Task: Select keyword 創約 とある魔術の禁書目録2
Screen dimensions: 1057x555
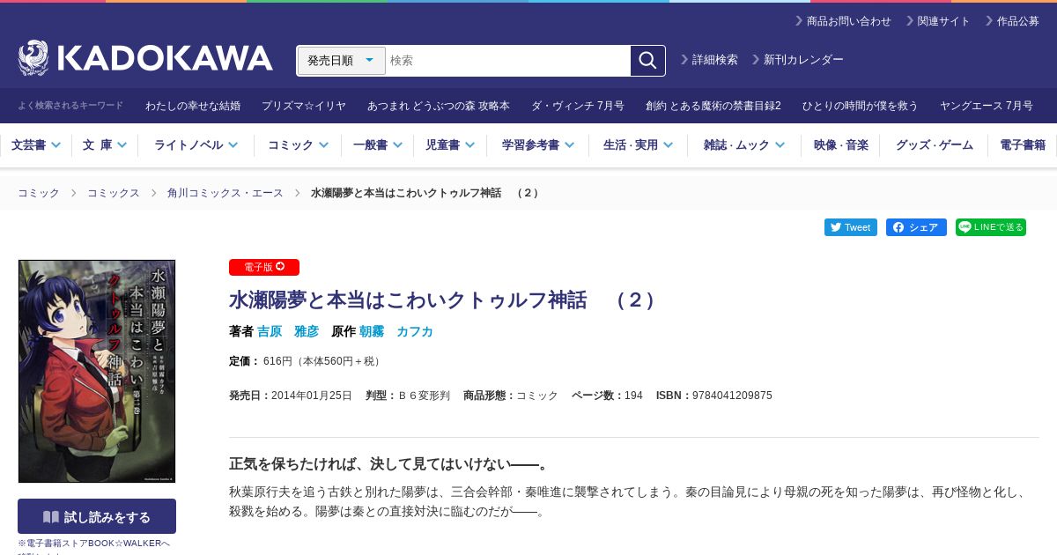Action: [713, 106]
